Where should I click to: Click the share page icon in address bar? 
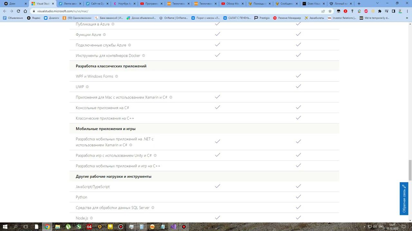coord(323,11)
